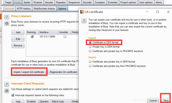Image resolution: width=172 pixels, height=103 pixels.
Task: Select export Certificate and private key PKCS#12
Action: click(x=90, y=51)
